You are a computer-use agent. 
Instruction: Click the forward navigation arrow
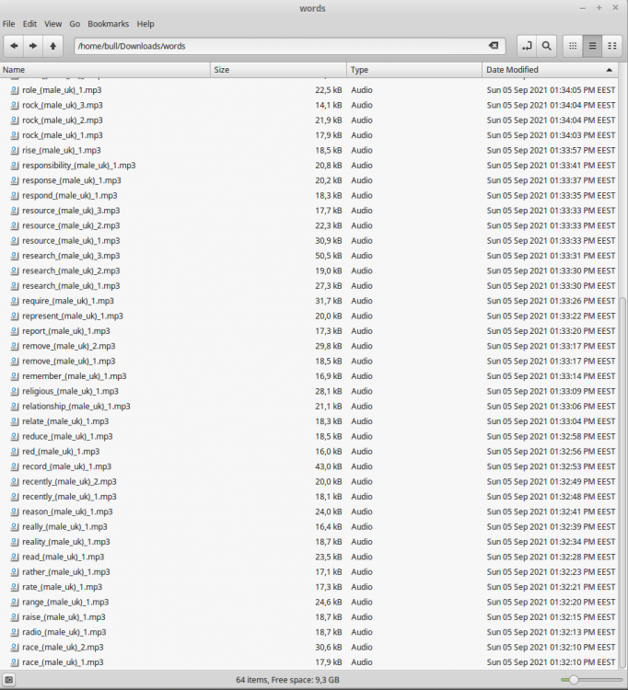click(33, 45)
